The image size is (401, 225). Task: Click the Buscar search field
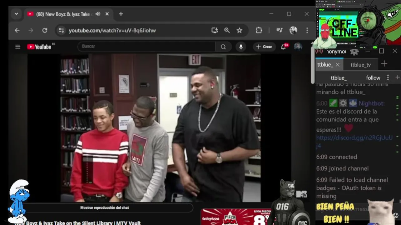pyautogui.click(x=146, y=47)
